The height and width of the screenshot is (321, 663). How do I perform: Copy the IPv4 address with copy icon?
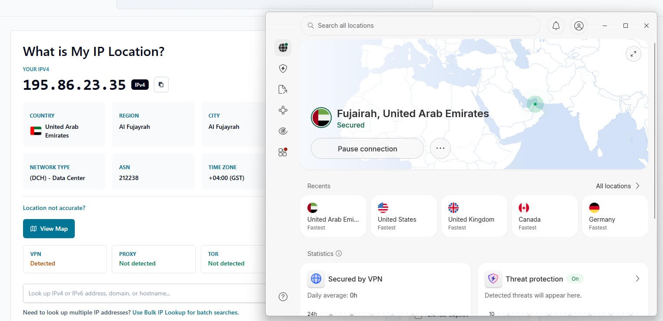(161, 85)
